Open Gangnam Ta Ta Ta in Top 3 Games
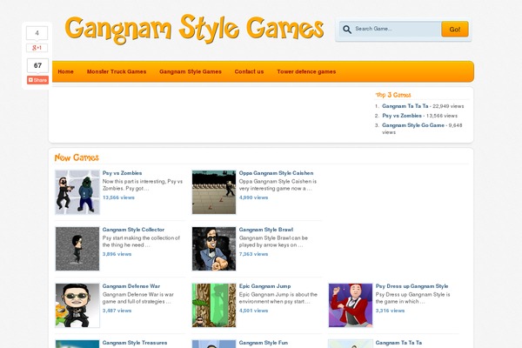The image size is (522, 348). (405, 106)
